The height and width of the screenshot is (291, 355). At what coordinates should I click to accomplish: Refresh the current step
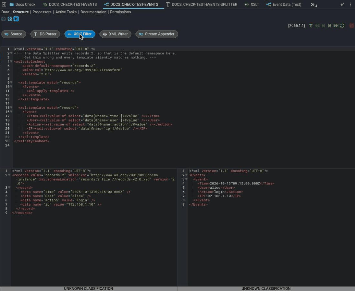click(342, 26)
